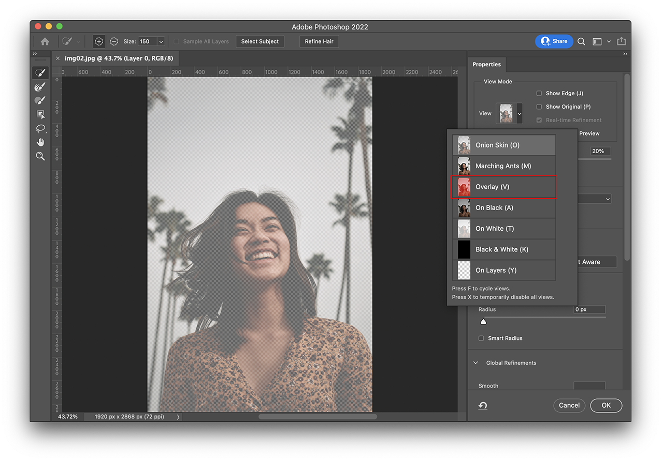The height and width of the screenshot is (461, 663).
Task: Choose Overlay (V) view mode
Action: (x=503, y=187)
